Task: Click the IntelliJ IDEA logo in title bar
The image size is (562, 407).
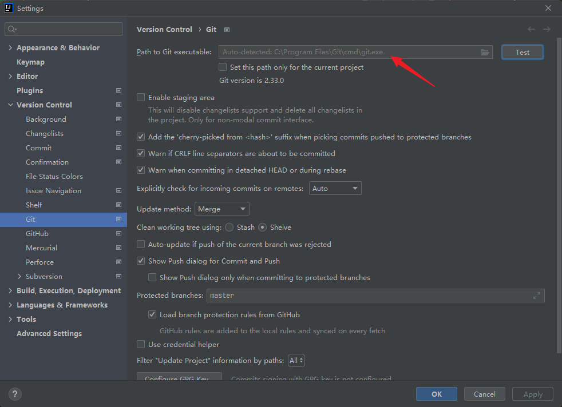Action: click(8, 8)
